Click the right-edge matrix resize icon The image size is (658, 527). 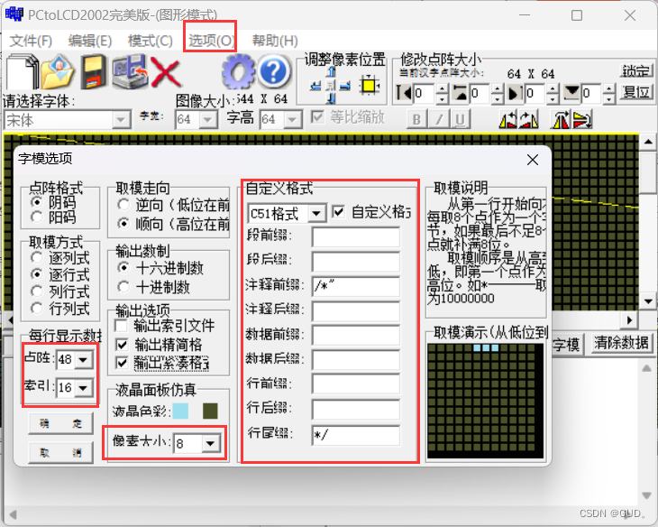pyautogui.click(x=516, y=93)
